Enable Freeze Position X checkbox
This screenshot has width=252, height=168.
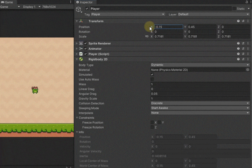(152, 122)
